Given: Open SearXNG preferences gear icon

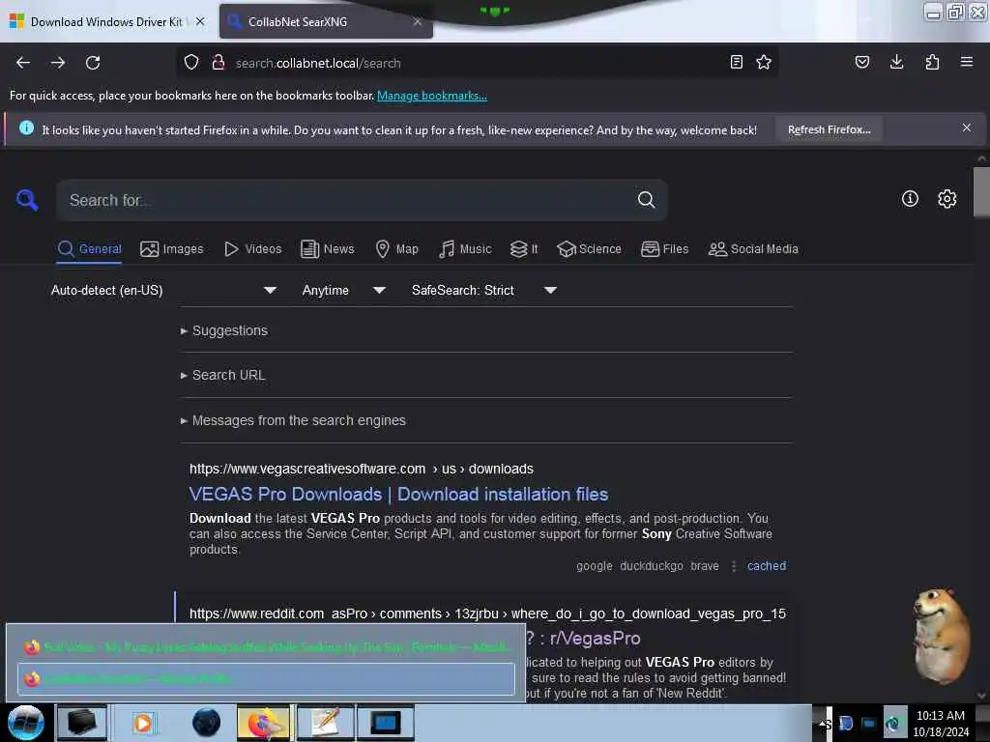Looking at the screenshot, I should point(947,199).
